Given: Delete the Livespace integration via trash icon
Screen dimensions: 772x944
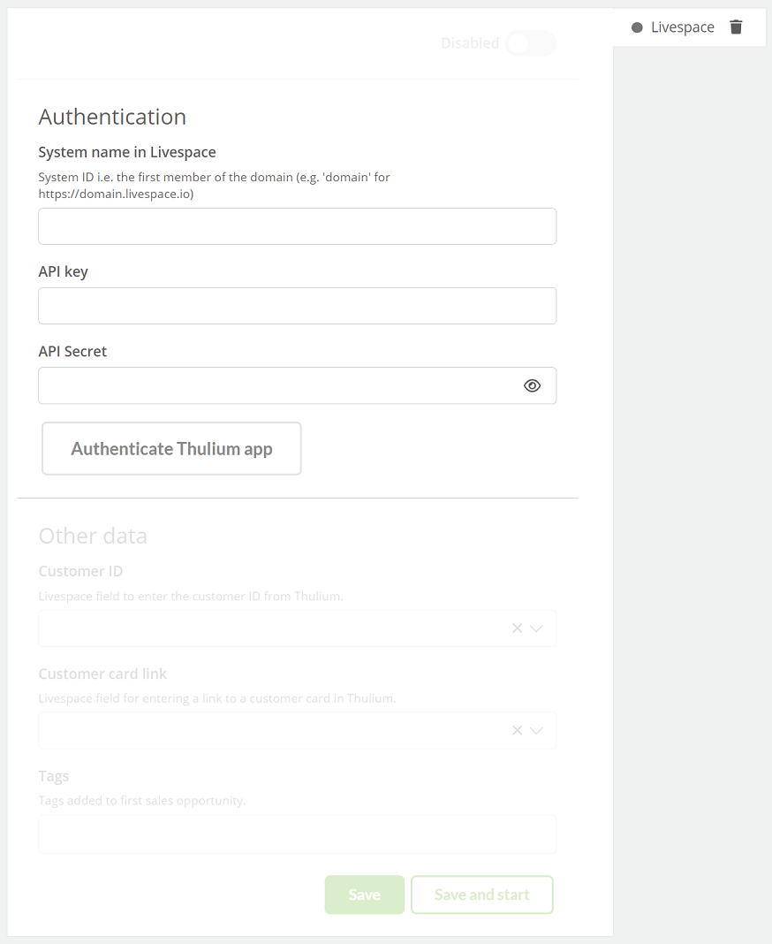Looking at the screenshot, I should pos(736,27).
